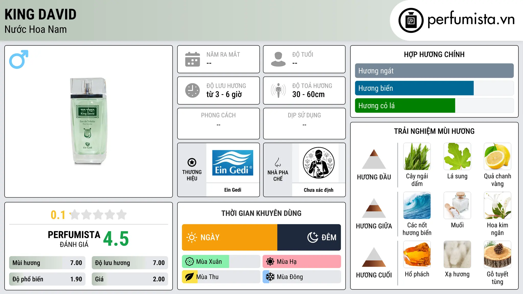Click the Phong Cách style card
This screenshot has height=294, width=523.
218,124
